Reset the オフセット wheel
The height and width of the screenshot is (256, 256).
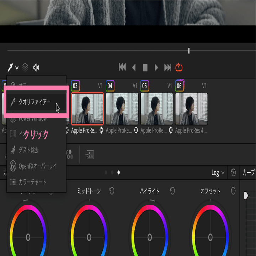coord(233,191)
